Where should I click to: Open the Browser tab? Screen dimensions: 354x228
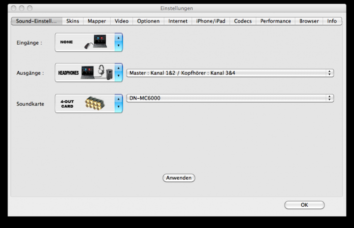[x=309, y=21]
